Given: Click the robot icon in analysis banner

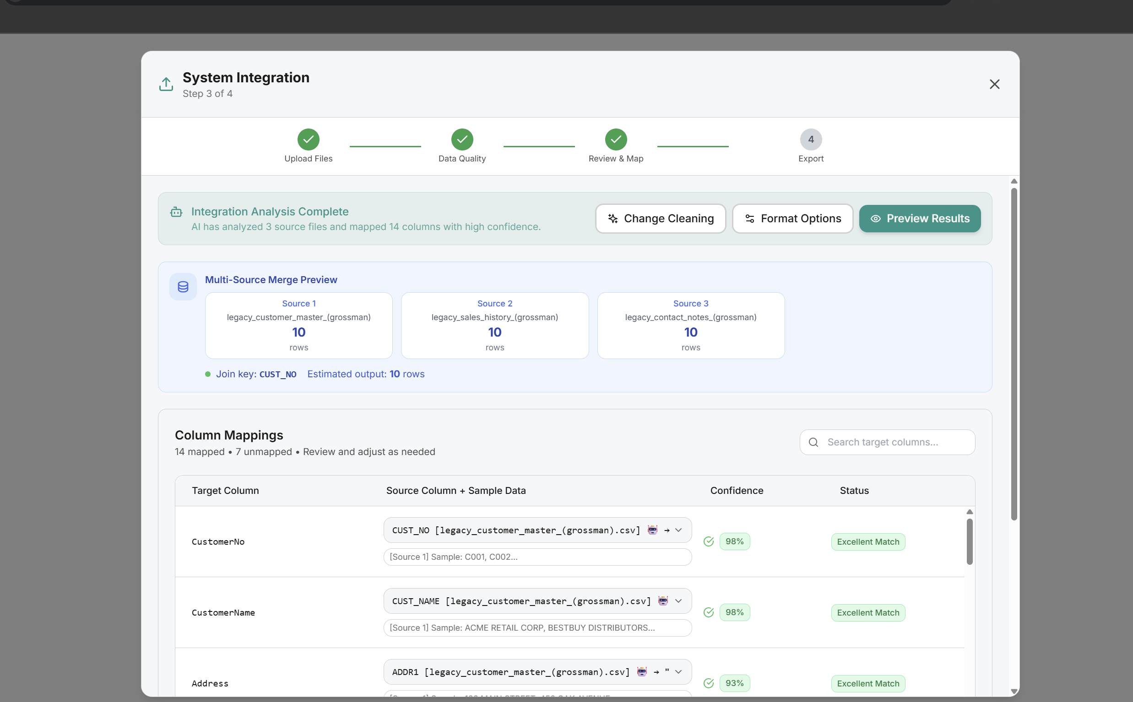Looking at the screenshot, I should 176,212.
